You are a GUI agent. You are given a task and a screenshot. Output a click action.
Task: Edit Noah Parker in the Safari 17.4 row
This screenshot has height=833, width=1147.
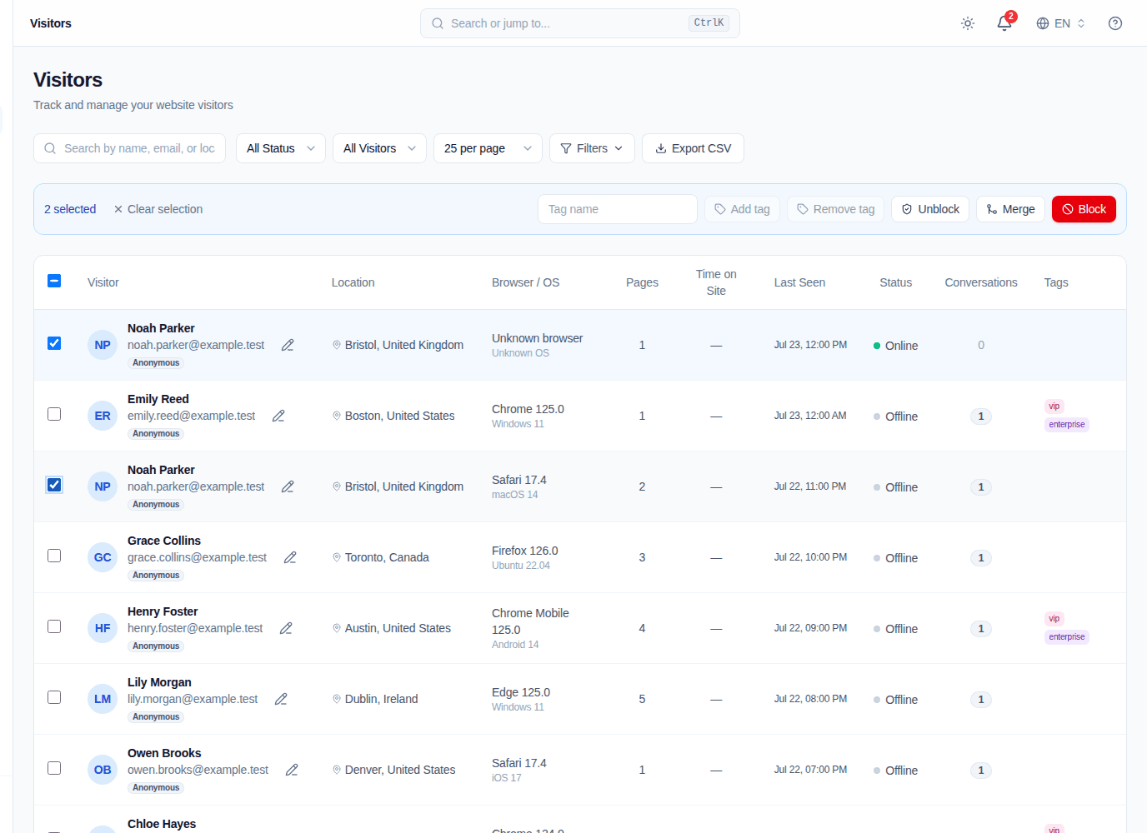[288, 486]
